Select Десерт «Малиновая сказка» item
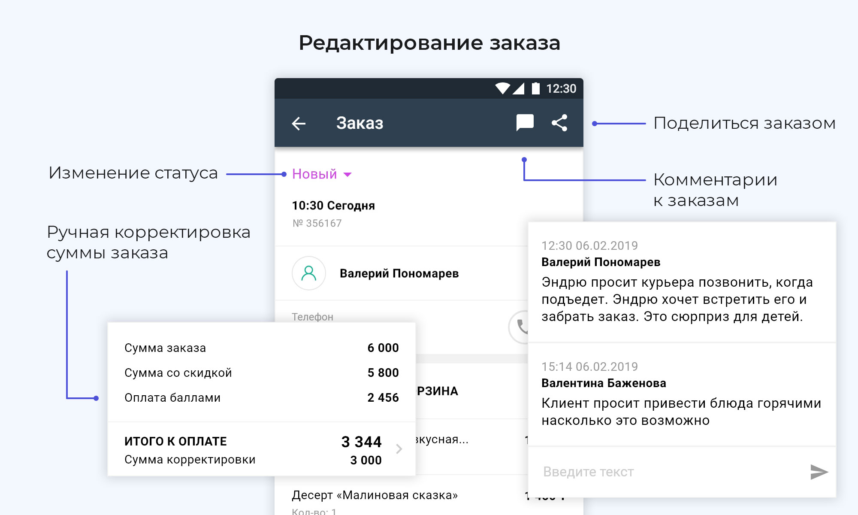 point(375,495)
